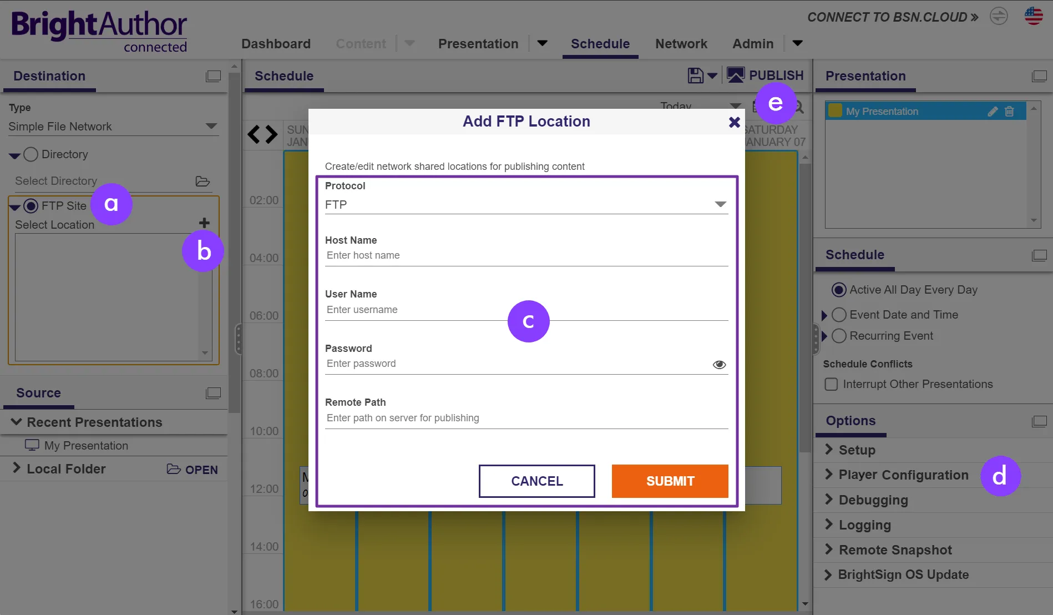This screenshot has width=1053, height=615.
Task: Expand the Setup options section
Action: (x=829, y=450)
